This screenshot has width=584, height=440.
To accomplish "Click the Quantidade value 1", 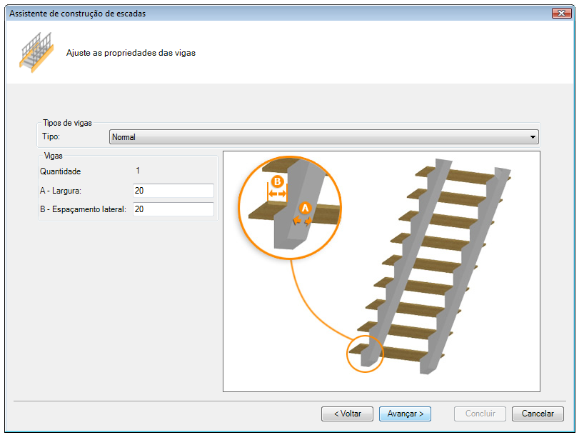I will tap(138, 171).
